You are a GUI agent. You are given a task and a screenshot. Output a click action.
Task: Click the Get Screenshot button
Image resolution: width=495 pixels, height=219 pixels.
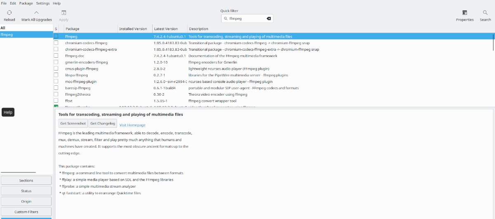[73, 123]
